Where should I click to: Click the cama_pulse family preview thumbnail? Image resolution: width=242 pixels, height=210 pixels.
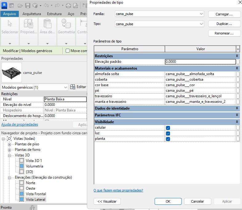tap(12, 73)
